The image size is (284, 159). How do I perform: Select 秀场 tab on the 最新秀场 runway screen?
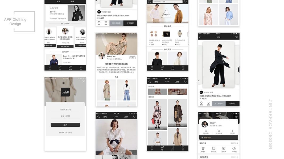coord(156,82)
